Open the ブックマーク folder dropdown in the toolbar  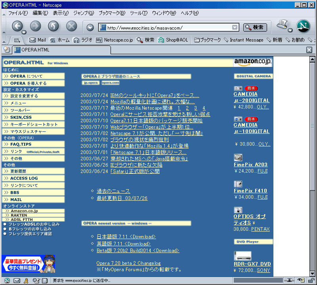207,40
